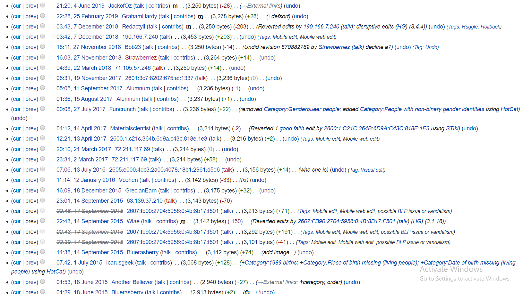Screen dimensions: 523x294
Task: Select radio button for 00:08, 27 July 2017 revision
Action: click(42, 109)
